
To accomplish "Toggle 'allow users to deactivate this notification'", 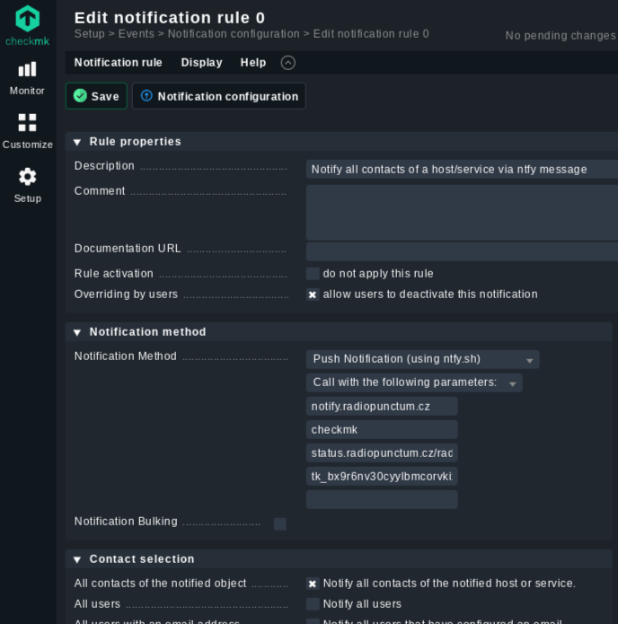I will point(313,294).
